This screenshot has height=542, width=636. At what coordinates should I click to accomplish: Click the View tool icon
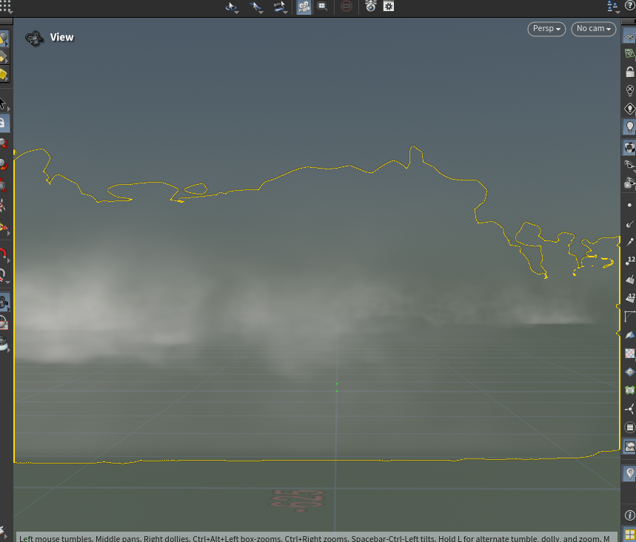(x=34, y=38)
